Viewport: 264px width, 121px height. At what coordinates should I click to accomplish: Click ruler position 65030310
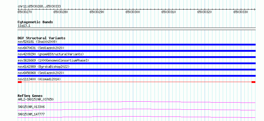click(x=169, y=12)
